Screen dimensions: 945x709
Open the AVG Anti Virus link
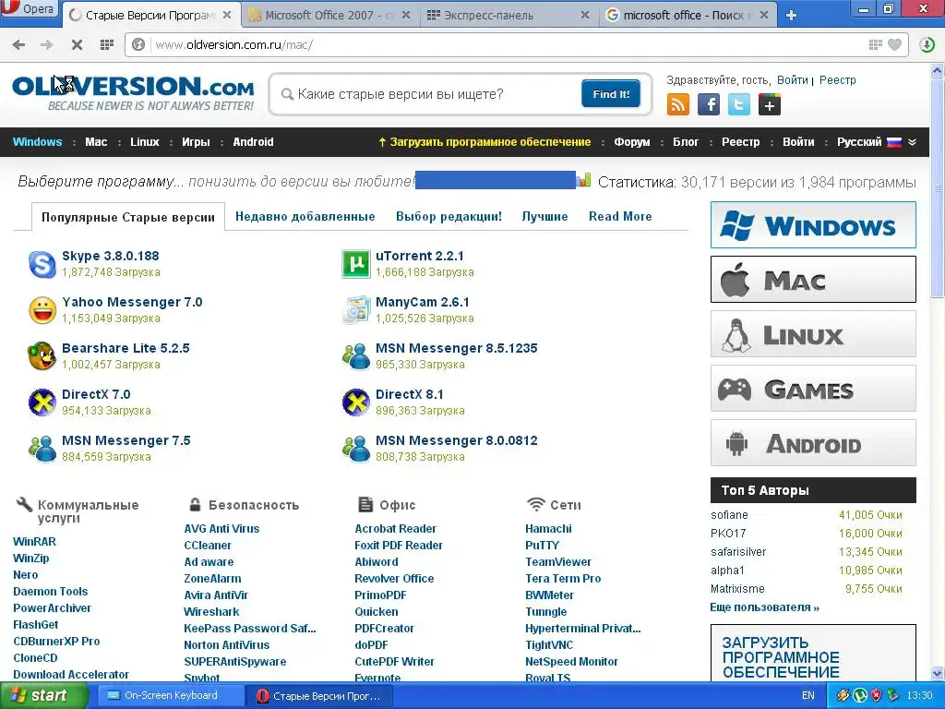(x=221, y=529)
